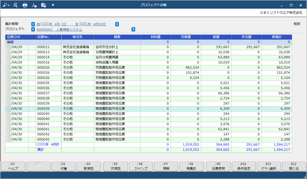Click the PDF output icon
307x179 pixels.
[x=34, y=5]
